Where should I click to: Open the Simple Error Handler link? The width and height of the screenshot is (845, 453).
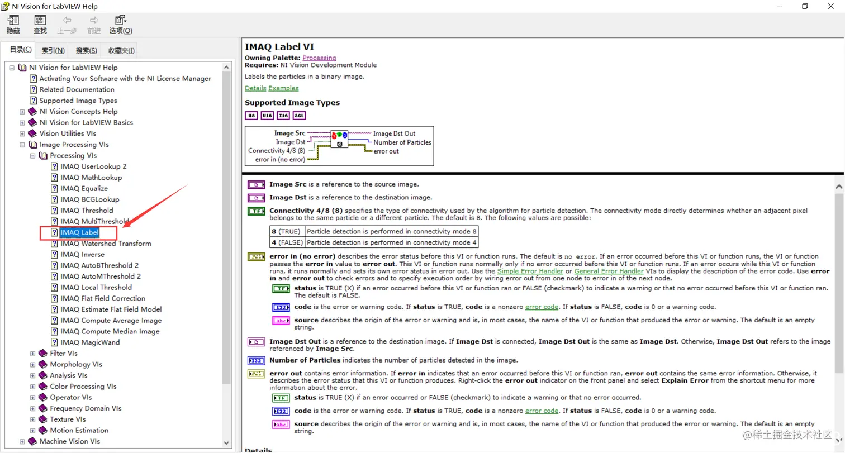531,271
